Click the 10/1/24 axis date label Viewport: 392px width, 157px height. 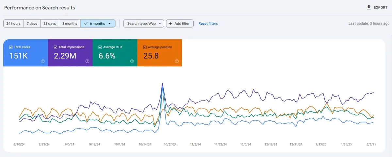120,144
